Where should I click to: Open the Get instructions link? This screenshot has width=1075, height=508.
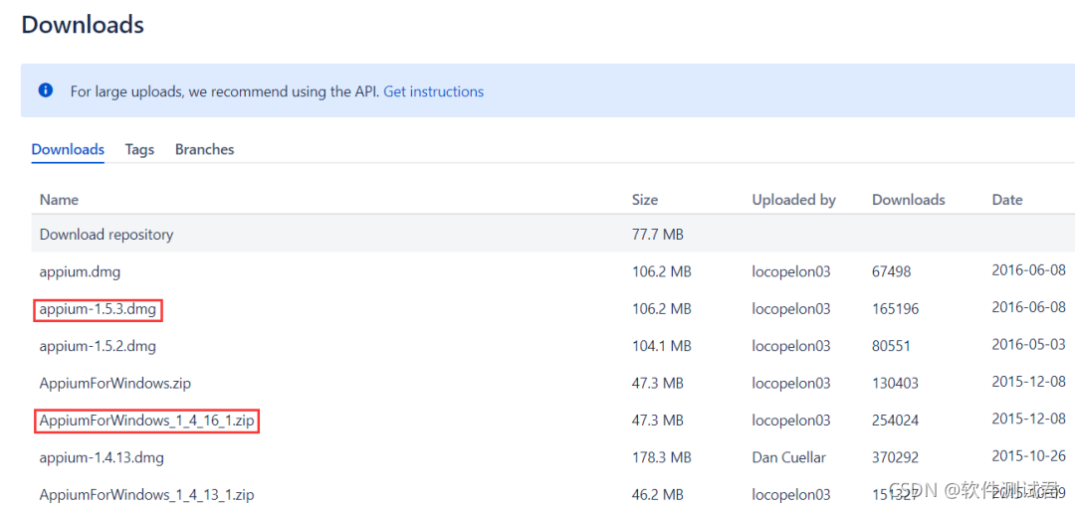coord(433,91)
